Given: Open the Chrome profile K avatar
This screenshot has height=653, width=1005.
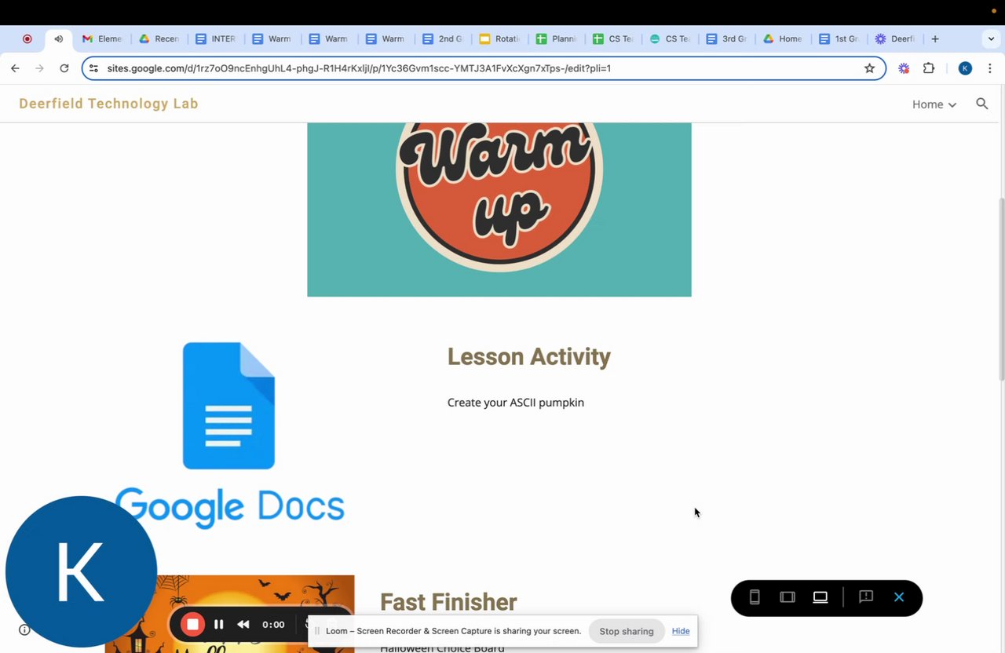Looking at the screenshot, I should pos(965,68).
